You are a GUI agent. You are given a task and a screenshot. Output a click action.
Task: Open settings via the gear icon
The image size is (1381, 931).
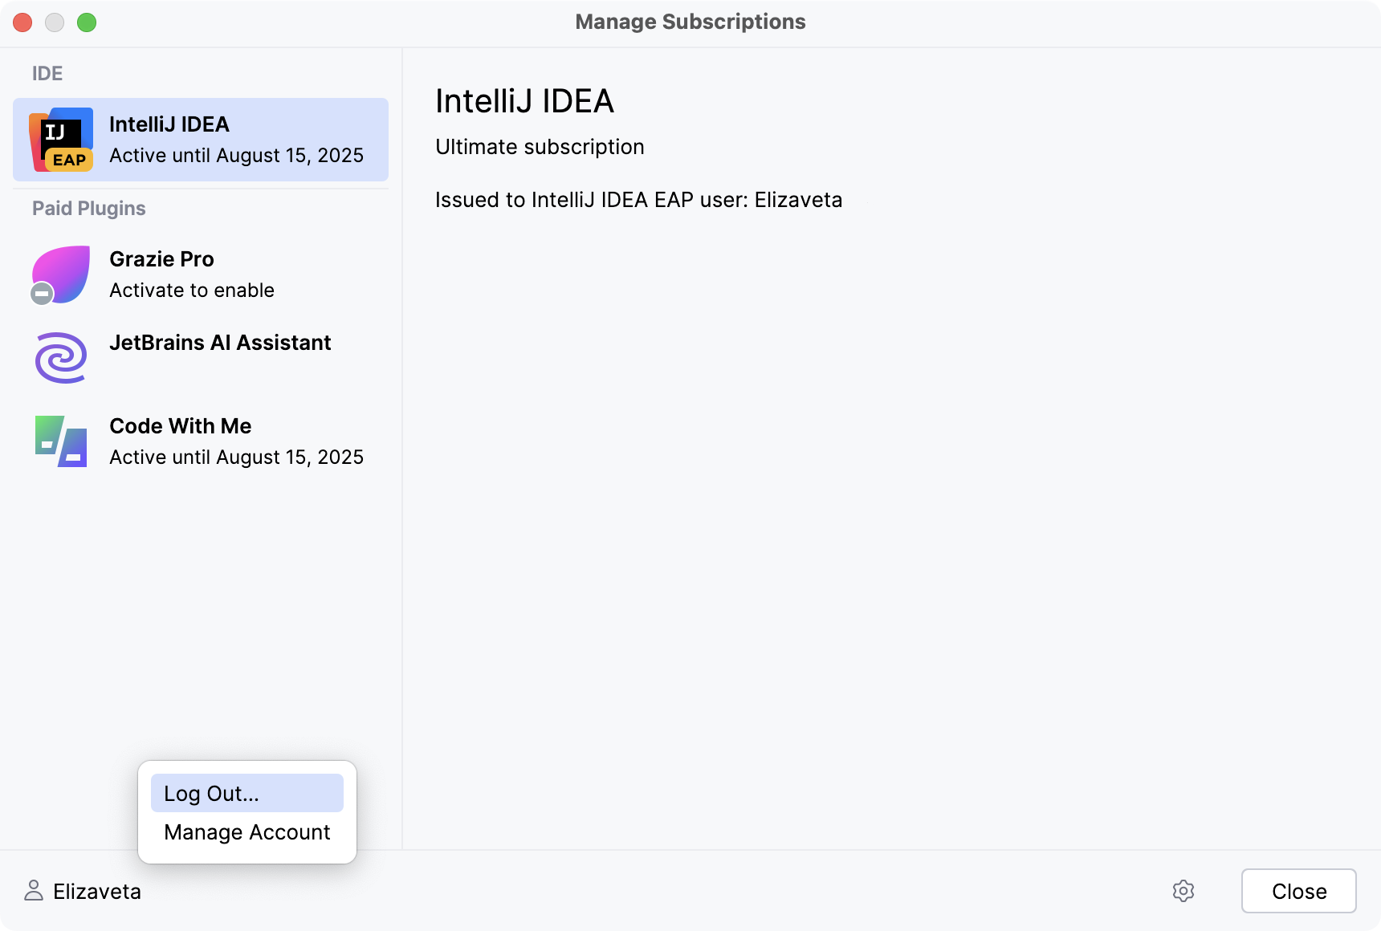(x=1183, y=891)
